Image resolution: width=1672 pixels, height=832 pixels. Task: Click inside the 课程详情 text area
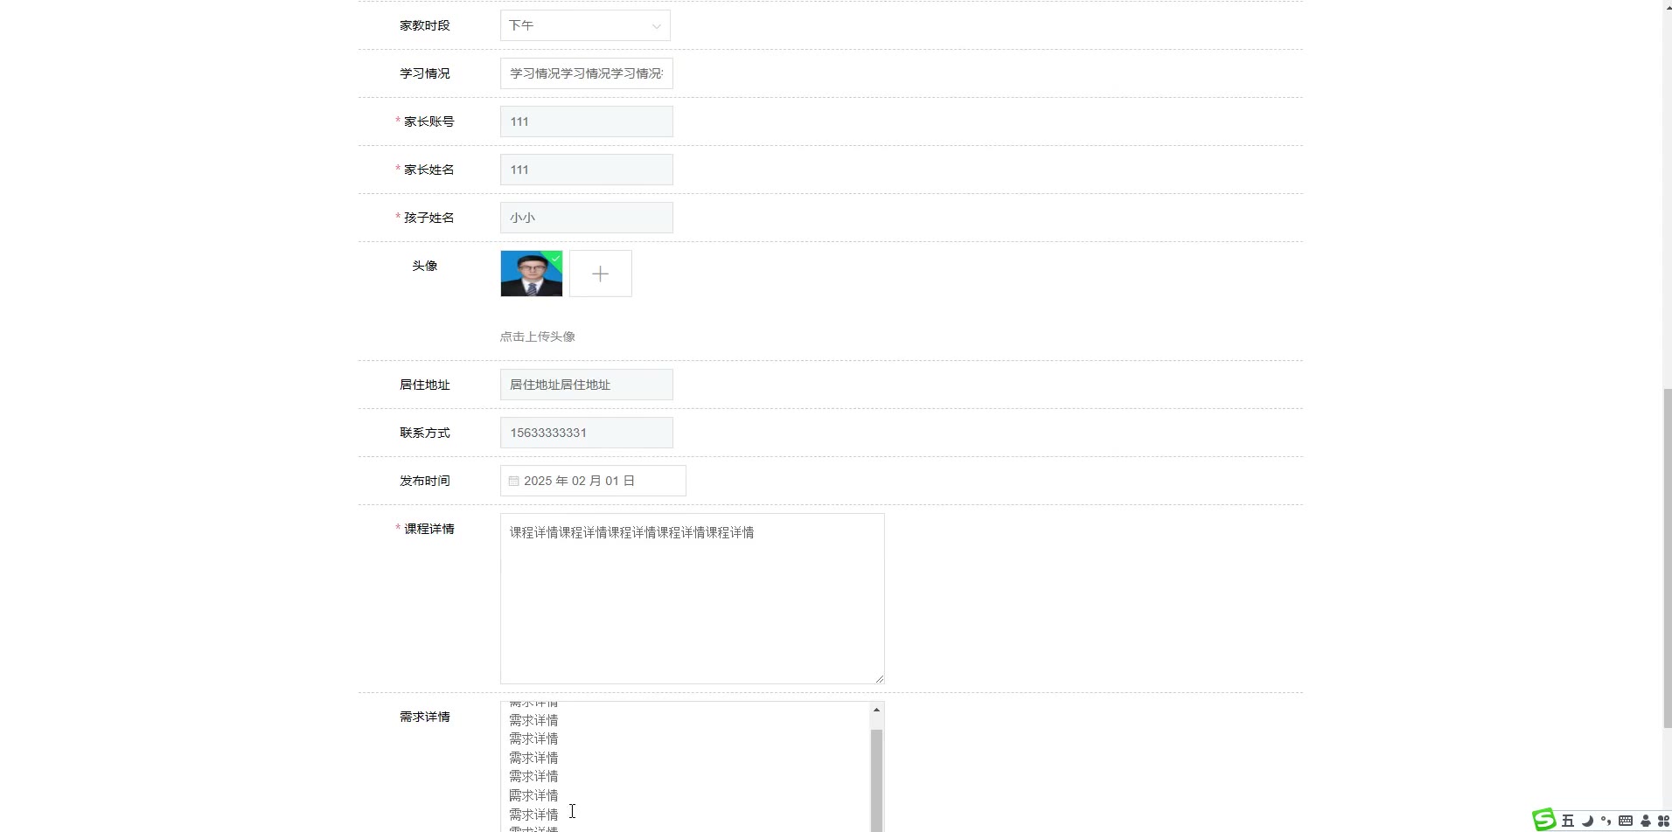tap(693, 599)
